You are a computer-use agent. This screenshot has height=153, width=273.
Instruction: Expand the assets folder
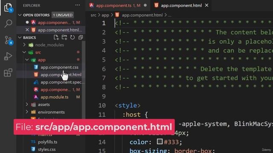pyautogui.click(x=27, y=105)
